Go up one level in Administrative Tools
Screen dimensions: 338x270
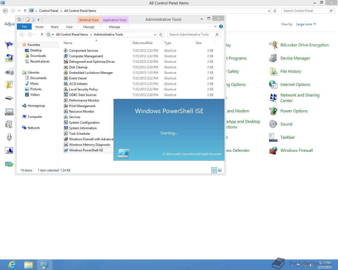coord(42,35)
